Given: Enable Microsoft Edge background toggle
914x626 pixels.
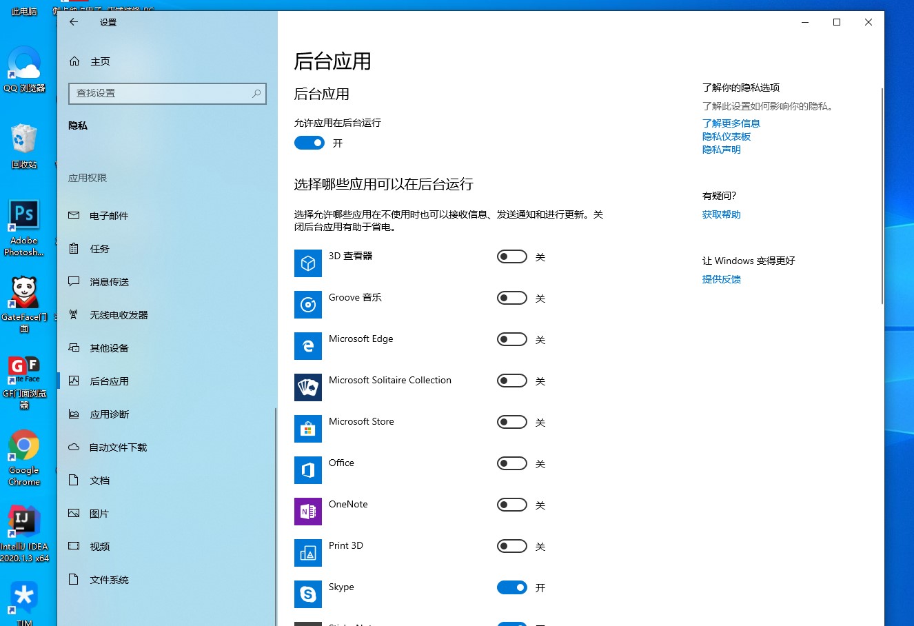Looking at the screenshot, I should tap(511, 339).
